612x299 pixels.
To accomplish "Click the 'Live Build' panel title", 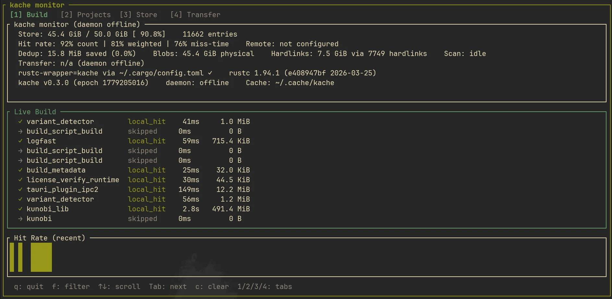I will tap(35, 112).
